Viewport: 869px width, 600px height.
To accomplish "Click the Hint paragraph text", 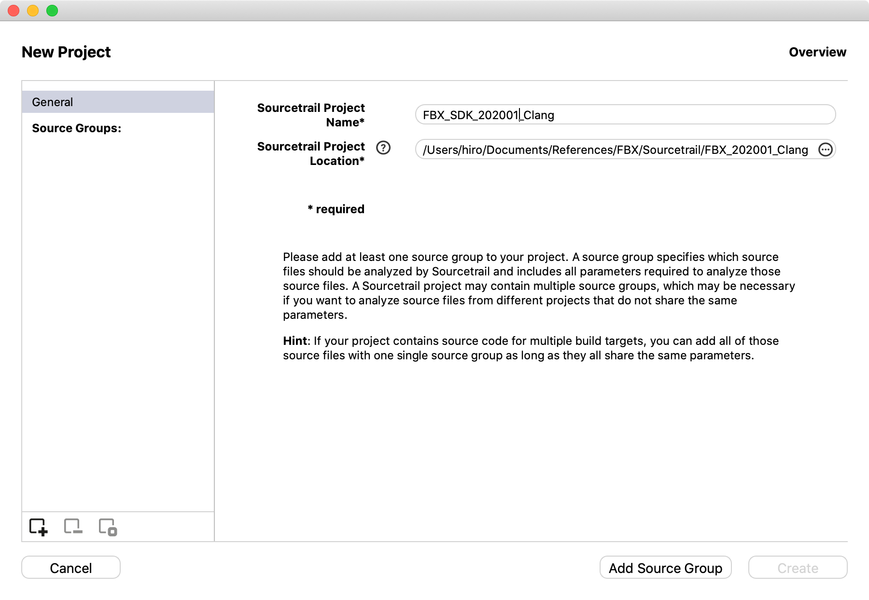I will (x=530, y=348).
